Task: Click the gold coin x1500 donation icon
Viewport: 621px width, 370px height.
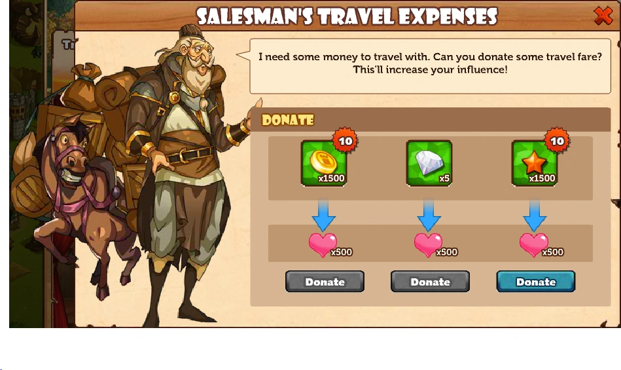Action: [324, 163]
